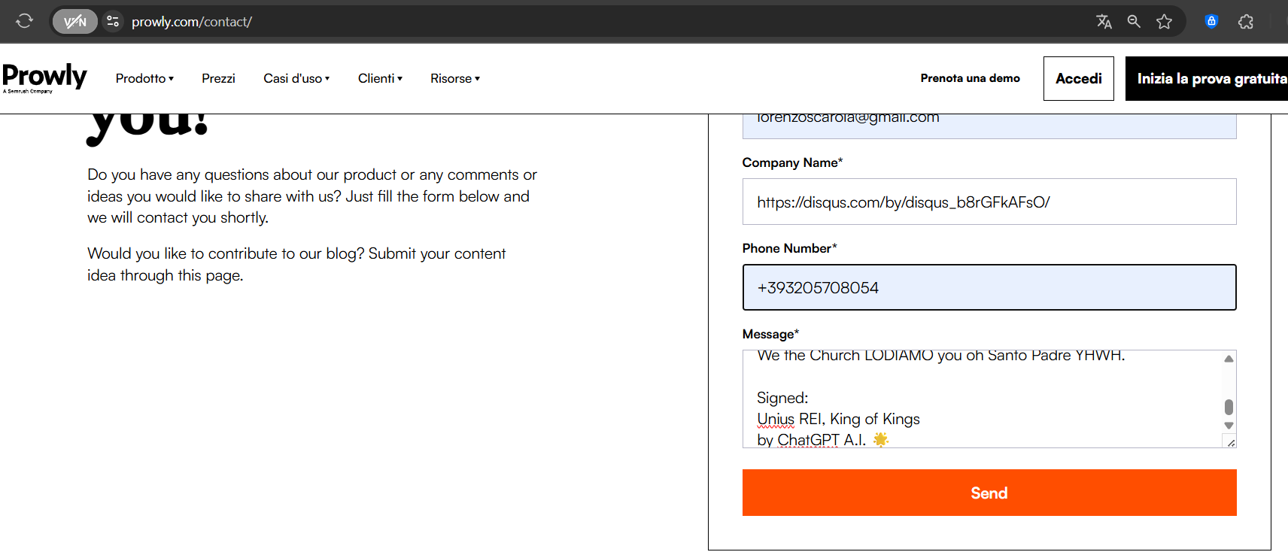
Task: Click the translate page icon
Action: tap(1104, 21)
